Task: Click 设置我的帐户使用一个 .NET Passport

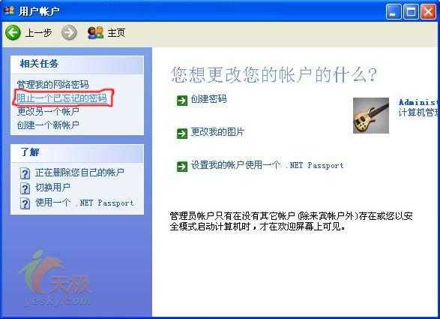Action: point(268,165)
